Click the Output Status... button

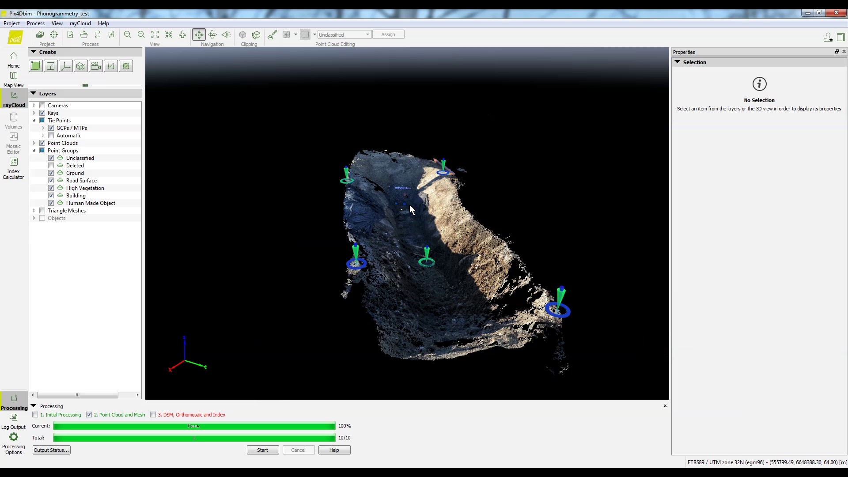(x=51, y=450)
